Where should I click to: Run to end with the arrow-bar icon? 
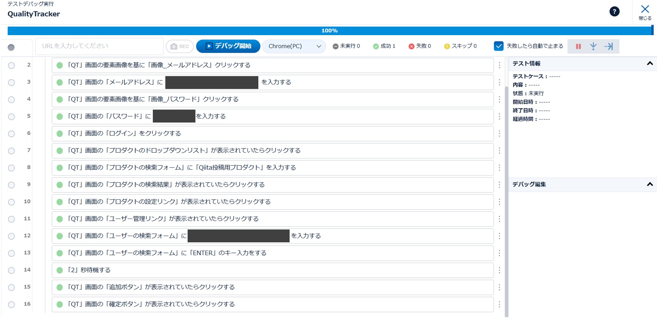pyautogui.click(x=609, y=46)
